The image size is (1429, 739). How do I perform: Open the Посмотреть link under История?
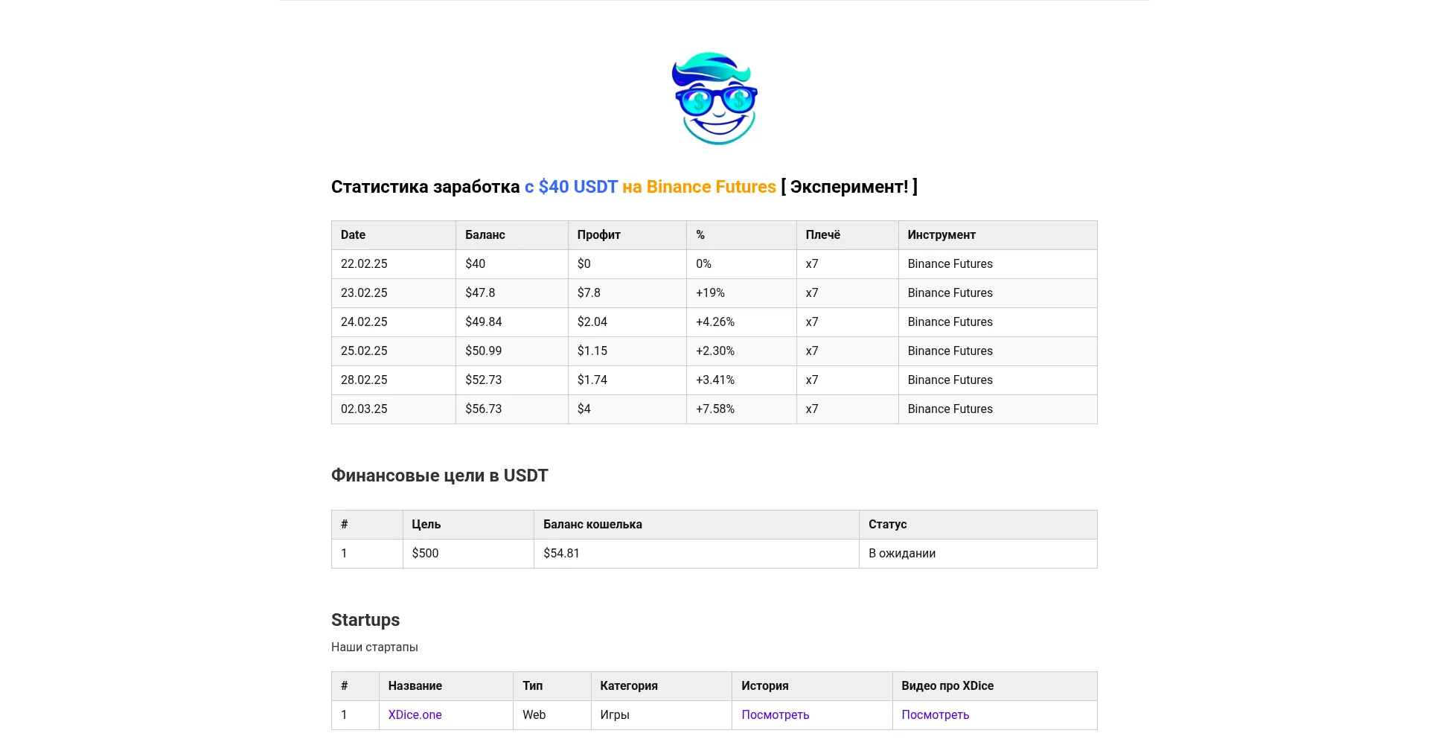[775, 714]
